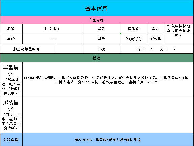Click the 门板 label cell

(x=102, y=49)
